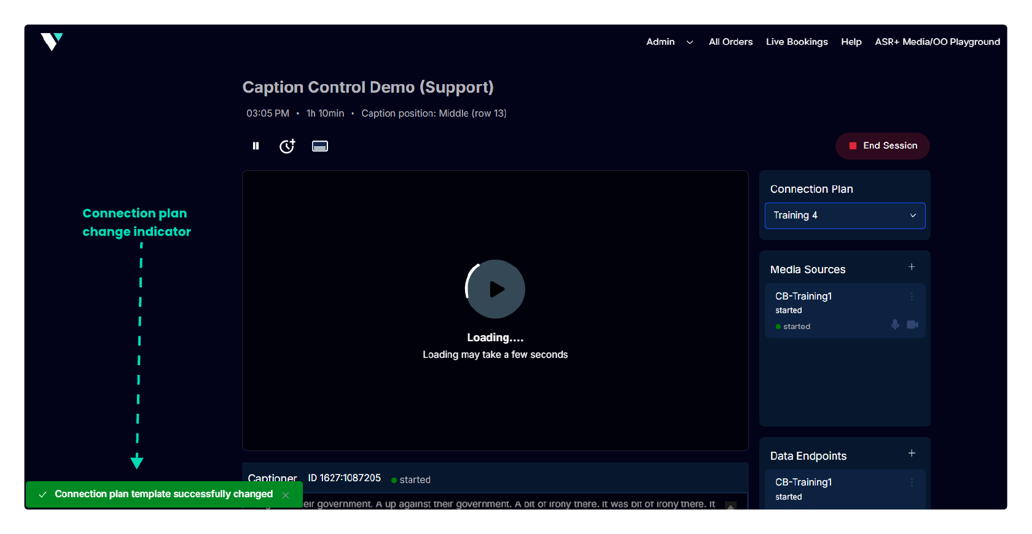The width and height of the screenshot is (1032, 534).
Task: Toggle camera for CB-Training1 media source
Action: pos(912,325)
